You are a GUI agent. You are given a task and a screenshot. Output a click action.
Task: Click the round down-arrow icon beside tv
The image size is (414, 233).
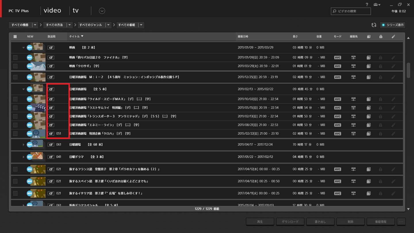102,11
